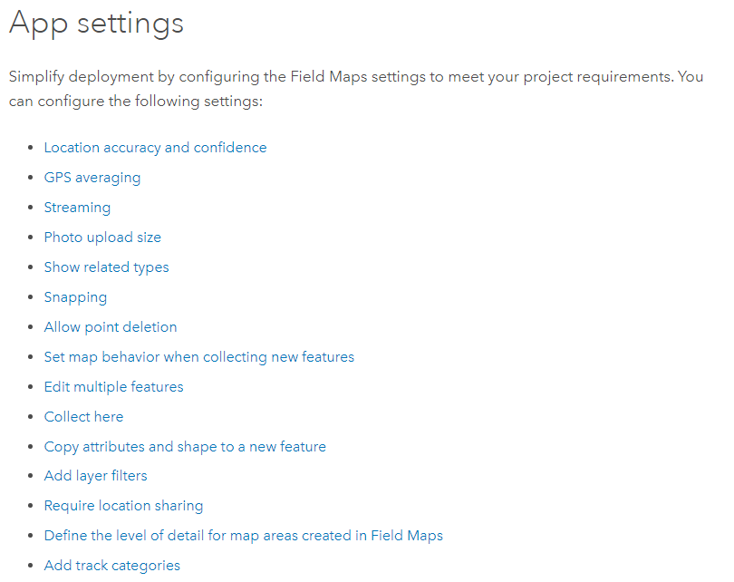Image resolution: width=734 pixels, height=582 pixels.
Task: Open the Location accuracy and confidence link
Action: (x=155, y=148)
